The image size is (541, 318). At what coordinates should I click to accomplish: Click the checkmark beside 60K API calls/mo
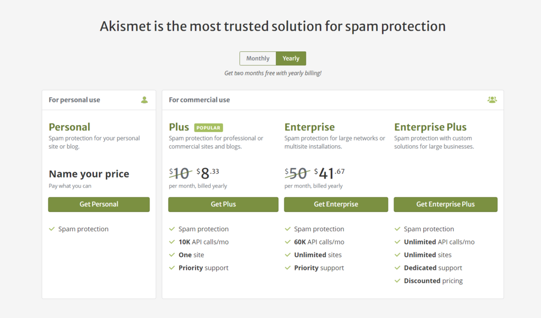tap(287, 242)
